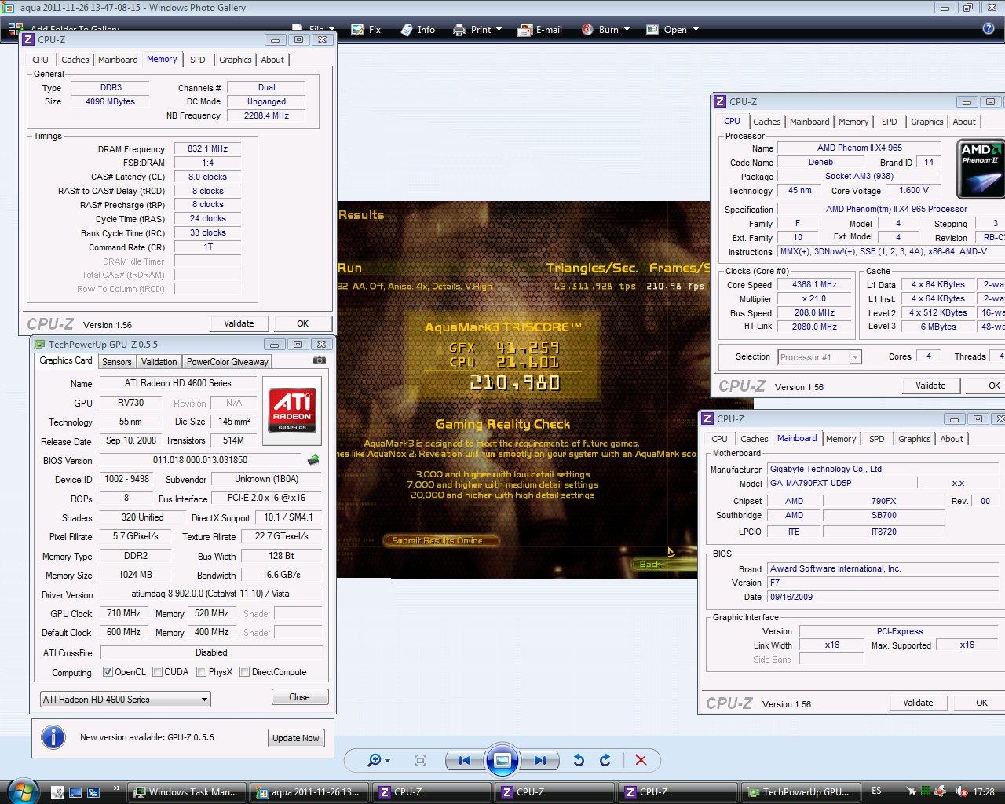The width and height of the screenshot is (1005, 804).
Task: Click the aqua photo taskbar button
Action: (x=311, y=791)
